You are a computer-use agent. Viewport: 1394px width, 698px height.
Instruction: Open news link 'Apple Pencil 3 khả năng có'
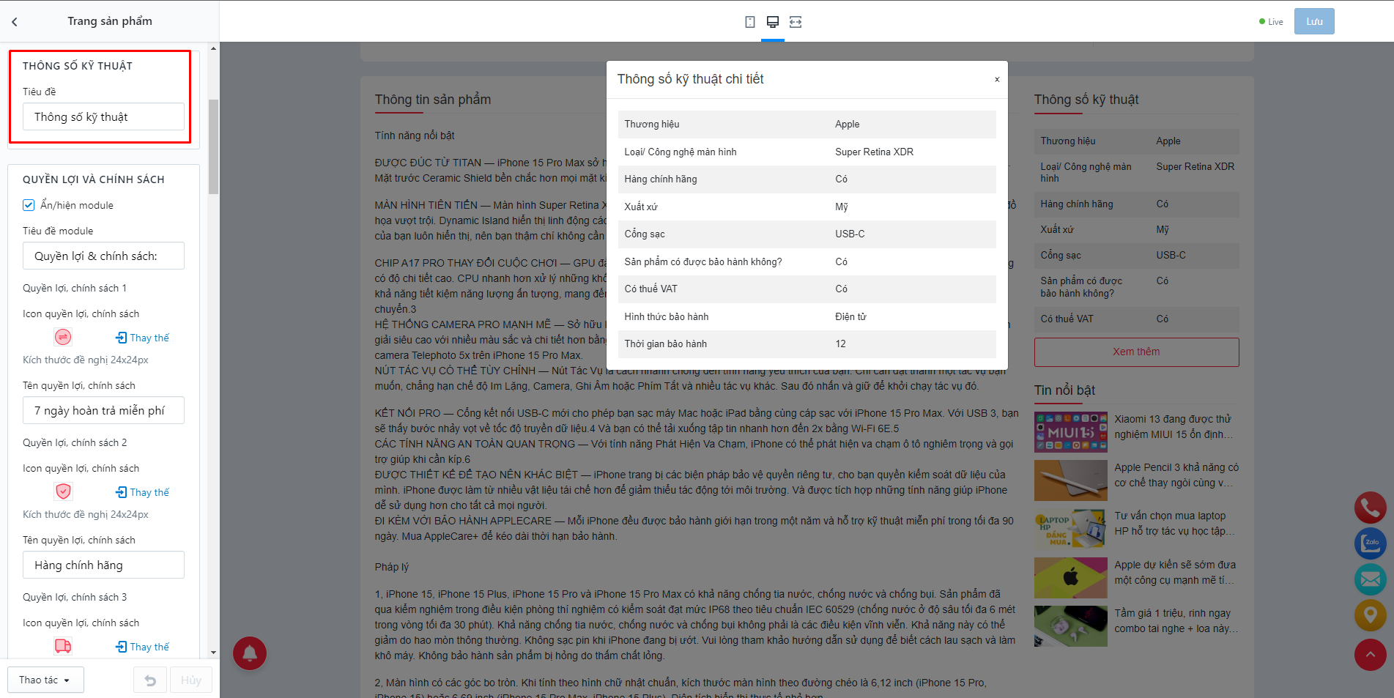[1176, 475]
